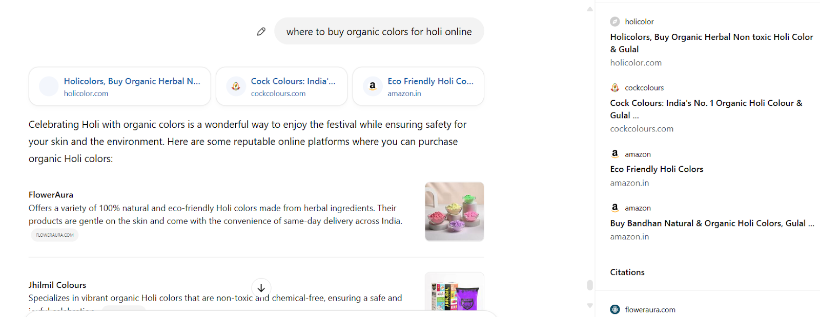This screenshot has width=820, height=317.
Task: Click the cockcolours favicon in sidebar
Action: point(615,87)
